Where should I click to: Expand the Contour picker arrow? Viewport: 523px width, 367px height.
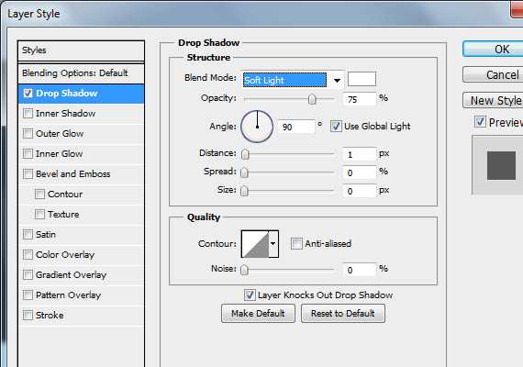[273, 244]
